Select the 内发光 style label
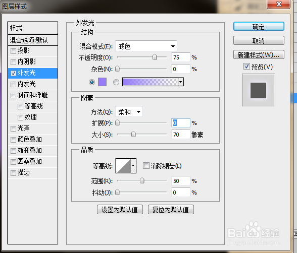The width and height of the screenshot is (297, 253). pyautogui.click(x=26, y=84)
